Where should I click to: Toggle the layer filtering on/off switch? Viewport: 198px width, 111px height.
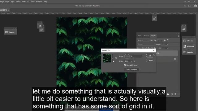(x=168, y=40)
